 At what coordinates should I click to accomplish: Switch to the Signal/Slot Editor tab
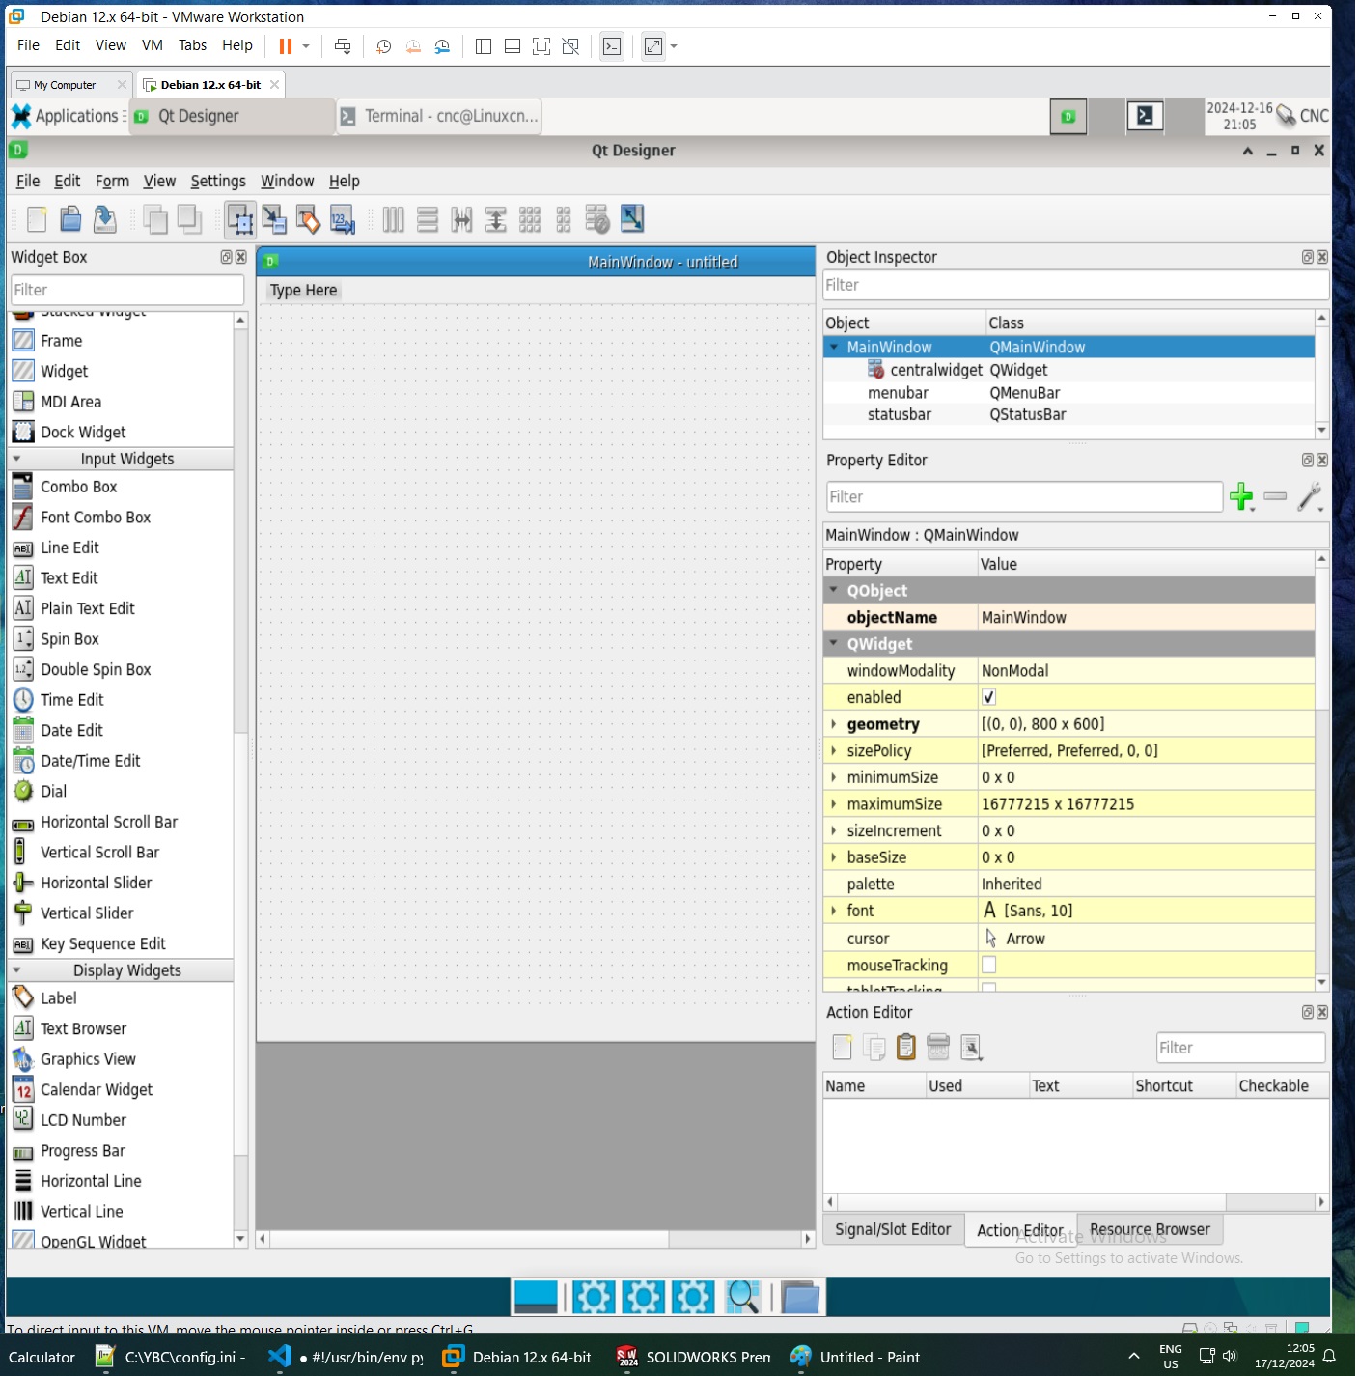click(893, 1229)
